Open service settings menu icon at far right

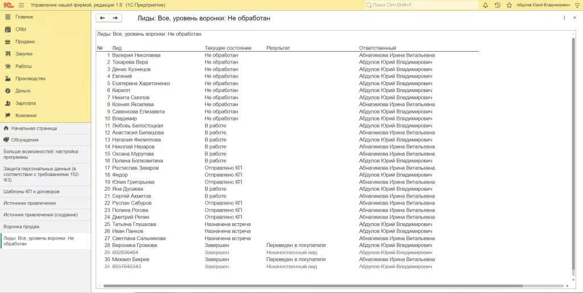pos(577,5)
